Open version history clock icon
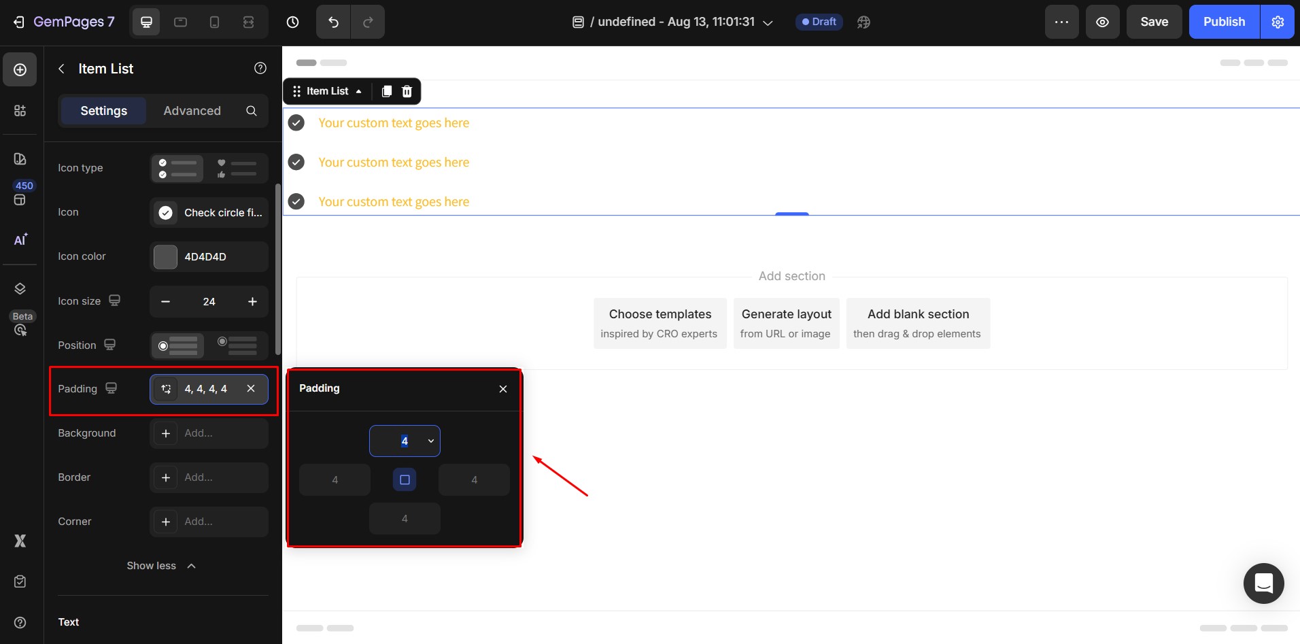This screenshot has height=644, width=1300. click(x=292, y=22)
